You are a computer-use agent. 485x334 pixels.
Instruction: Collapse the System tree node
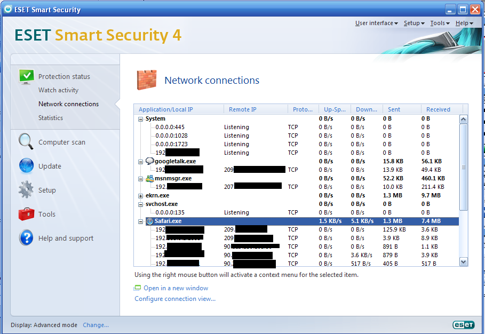click(141, 119)
